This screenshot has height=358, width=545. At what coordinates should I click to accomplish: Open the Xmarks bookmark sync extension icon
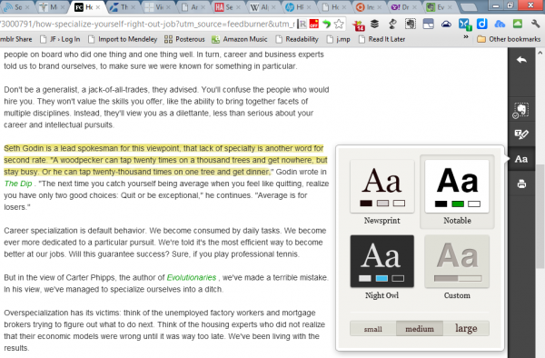[465, 25]
